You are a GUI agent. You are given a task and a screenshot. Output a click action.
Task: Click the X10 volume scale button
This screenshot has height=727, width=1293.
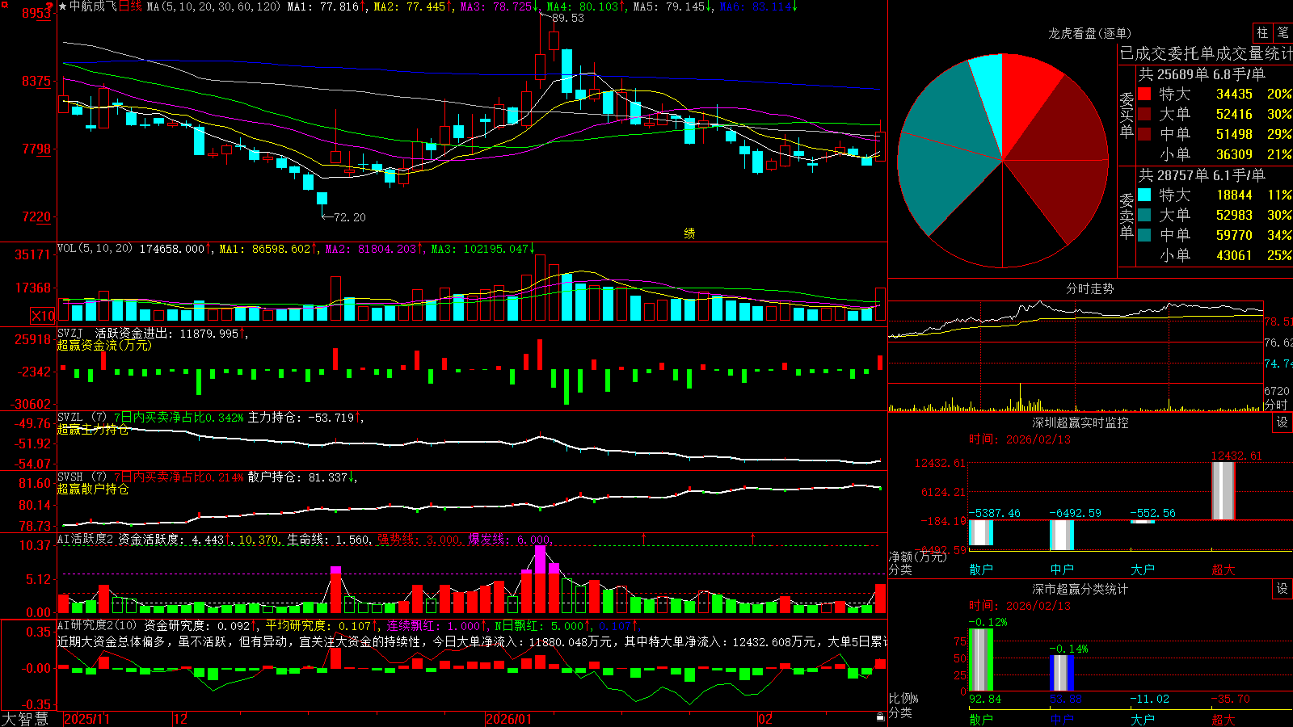[43, 316]
